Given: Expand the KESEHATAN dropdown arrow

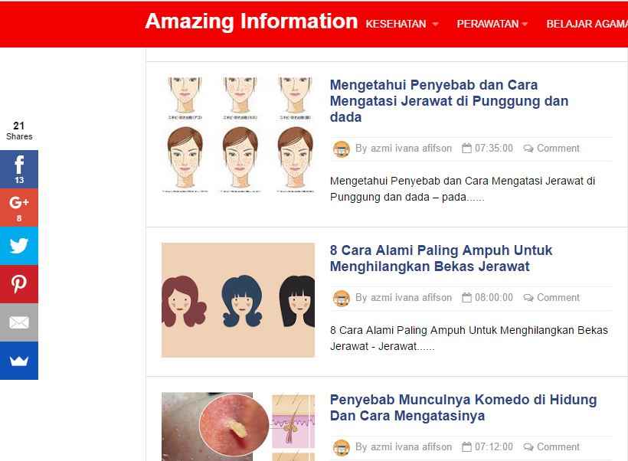Looking at the screenshot, I should pyautogui.click(x=435, y=24).
